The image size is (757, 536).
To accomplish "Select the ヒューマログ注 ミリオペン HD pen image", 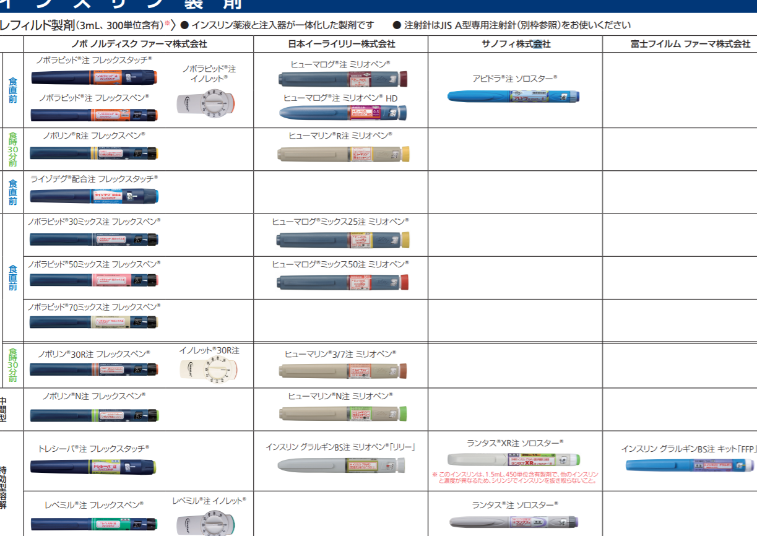I will tap(342, 113).
